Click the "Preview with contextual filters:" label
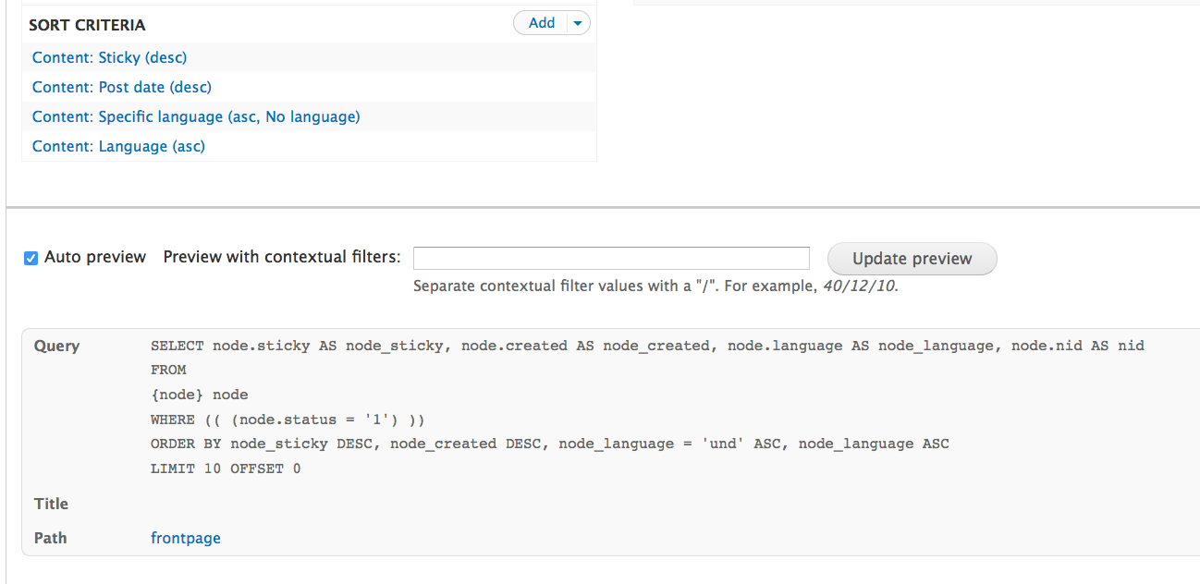The image size is (1200, 584). (282, 257)
